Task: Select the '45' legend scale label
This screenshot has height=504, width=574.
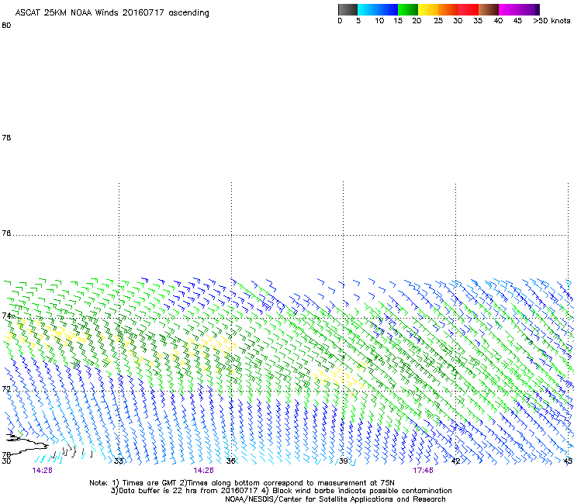Action: pyautogui.click(x=517, y=21)
